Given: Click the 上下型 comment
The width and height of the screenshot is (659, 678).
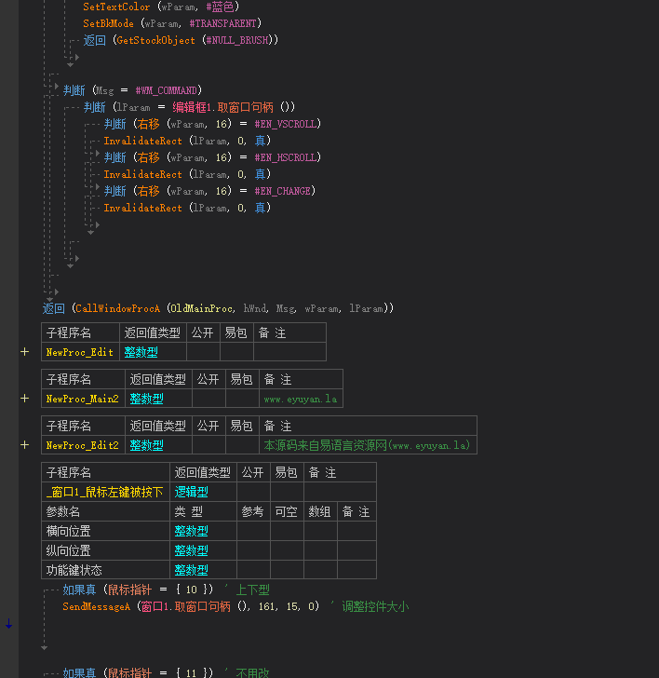Looking at the screenshot, I should (x=253, y=590).
